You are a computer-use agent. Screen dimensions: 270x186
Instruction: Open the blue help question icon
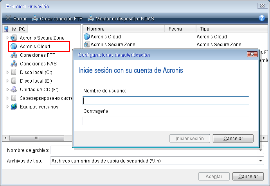coord(261,18)
